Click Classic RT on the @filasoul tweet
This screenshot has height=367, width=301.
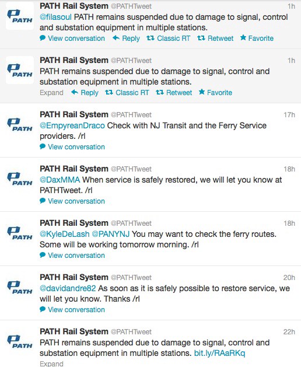click(169, 38)
